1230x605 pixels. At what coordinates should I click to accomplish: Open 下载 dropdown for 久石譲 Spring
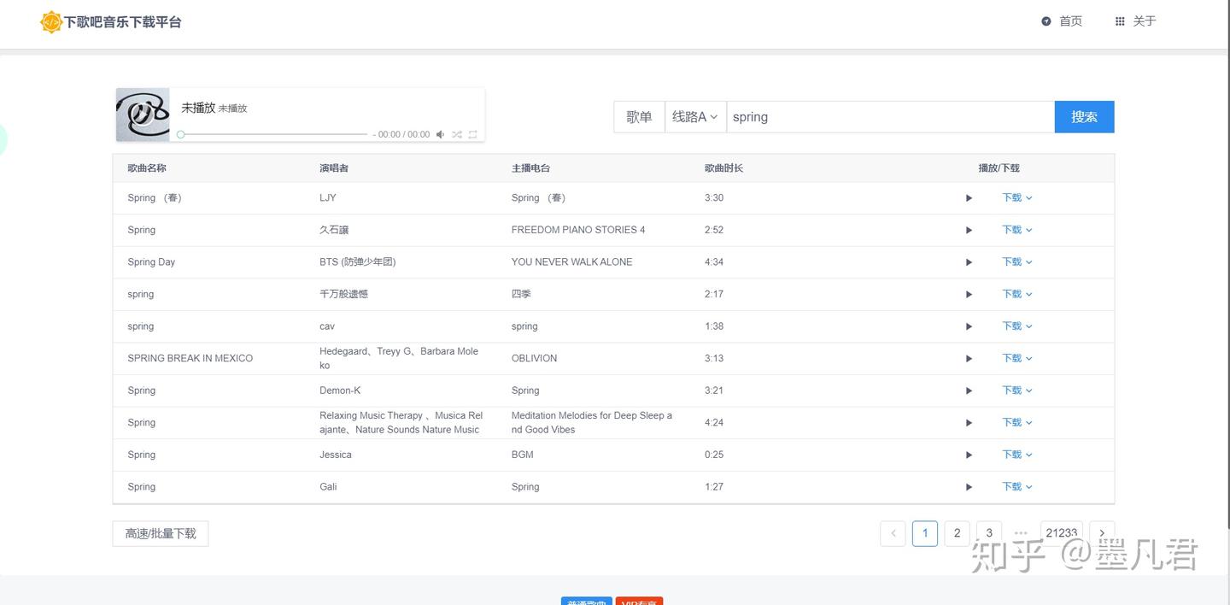click(x=1017, y=230)
